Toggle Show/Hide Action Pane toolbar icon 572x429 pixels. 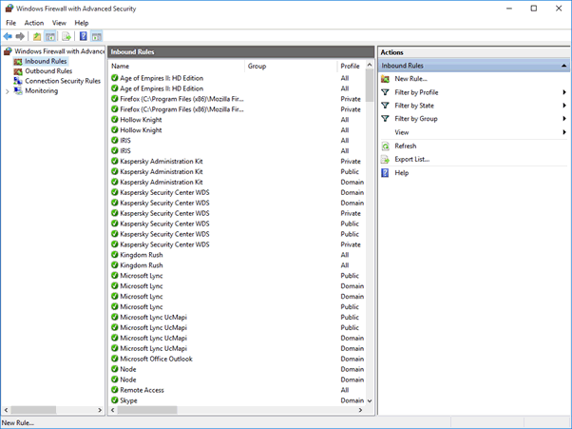point(96,36)
